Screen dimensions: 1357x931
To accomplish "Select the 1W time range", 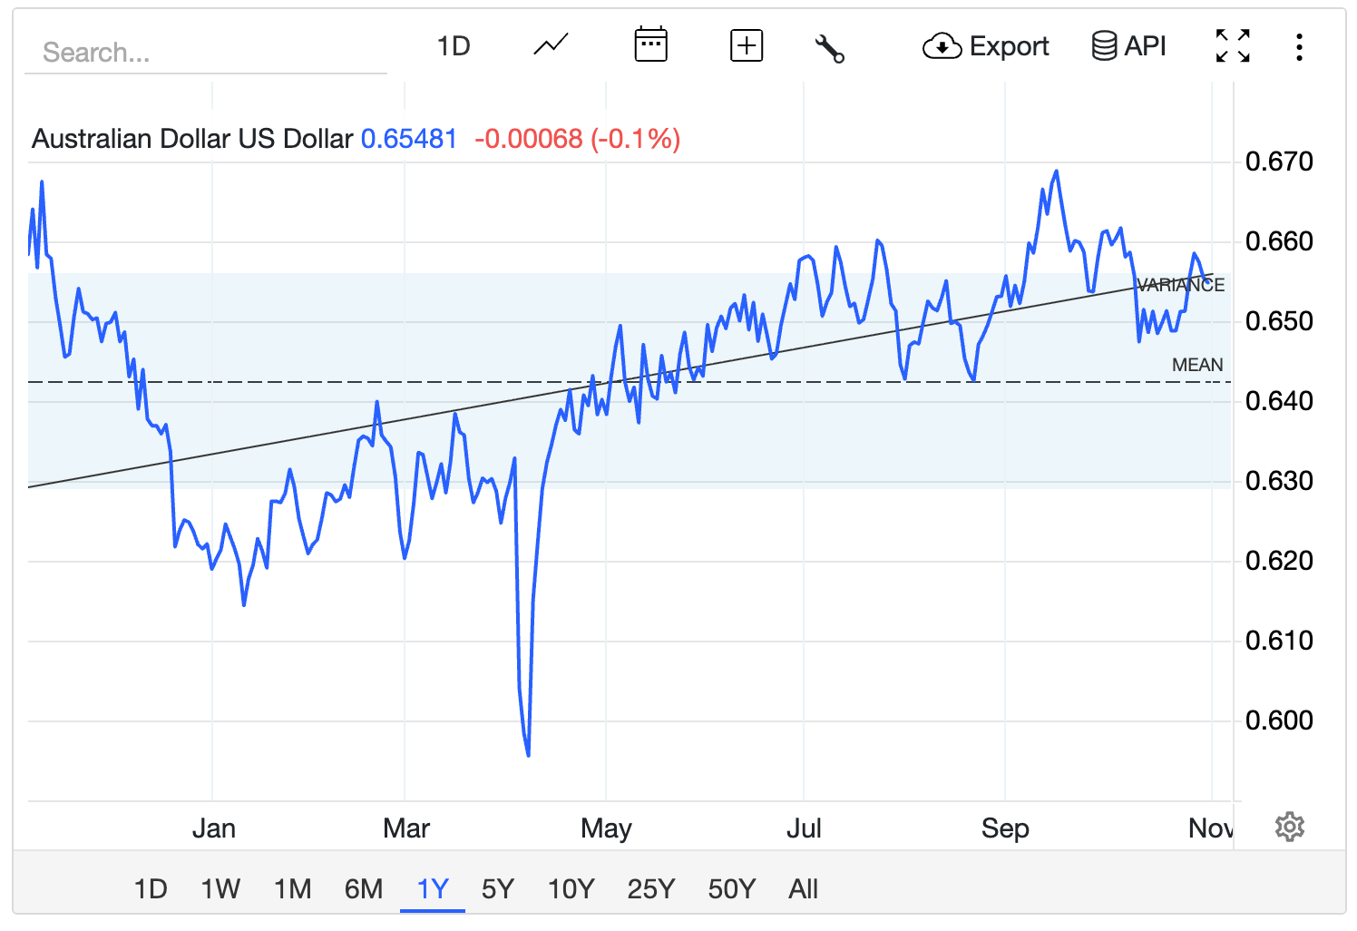I will (220, 888).
